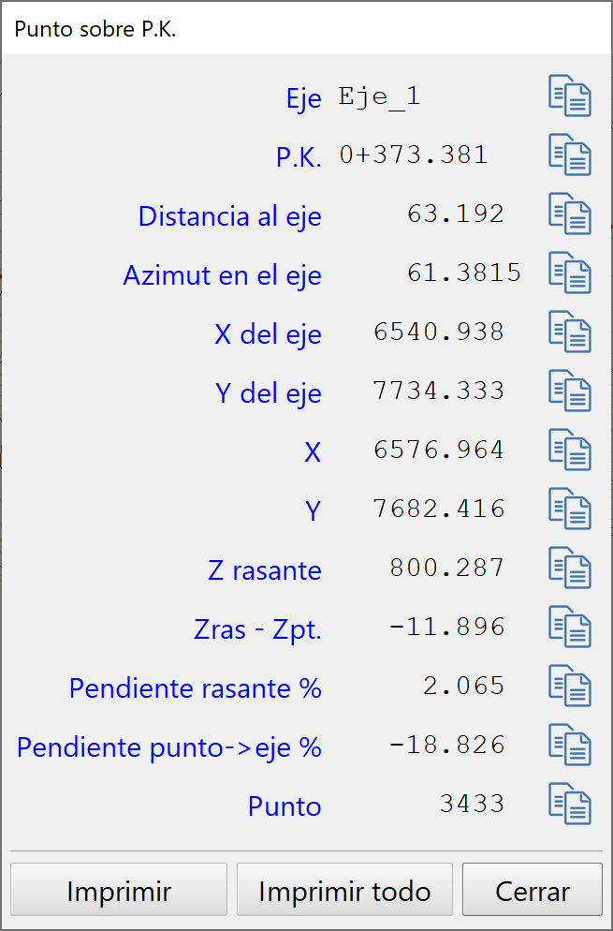
Task: Click the Imprimir button
Action: (118, 889)
